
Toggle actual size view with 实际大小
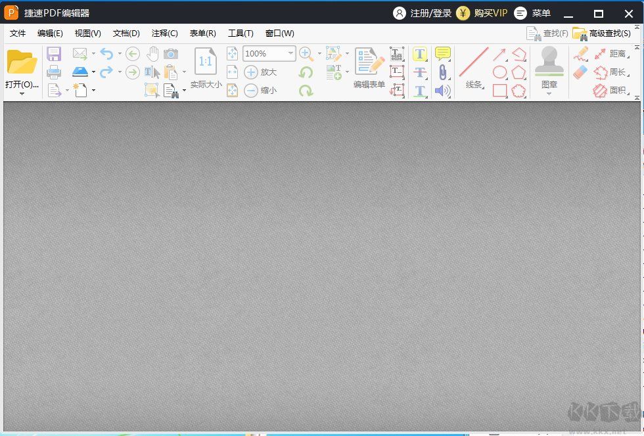(x=204, y=69)
